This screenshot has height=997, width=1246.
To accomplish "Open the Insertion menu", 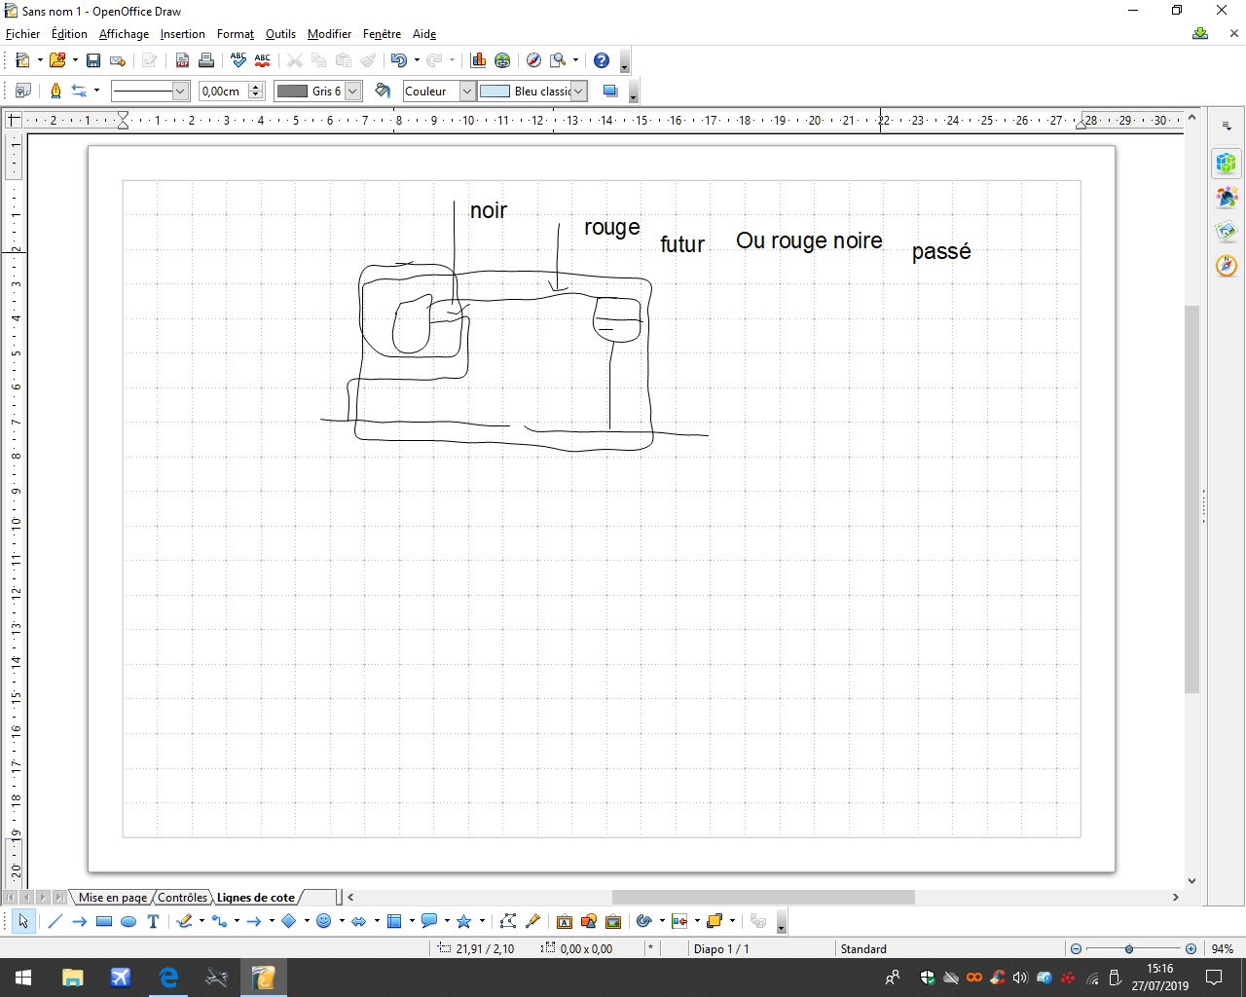I will click(x=183, y=34).
